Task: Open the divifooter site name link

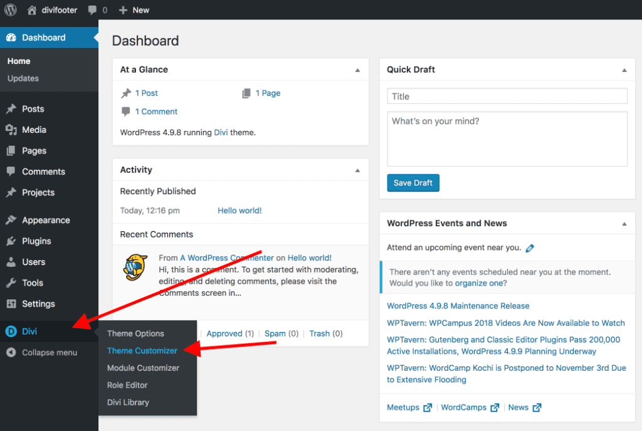Action: click(x=59, y=10)
